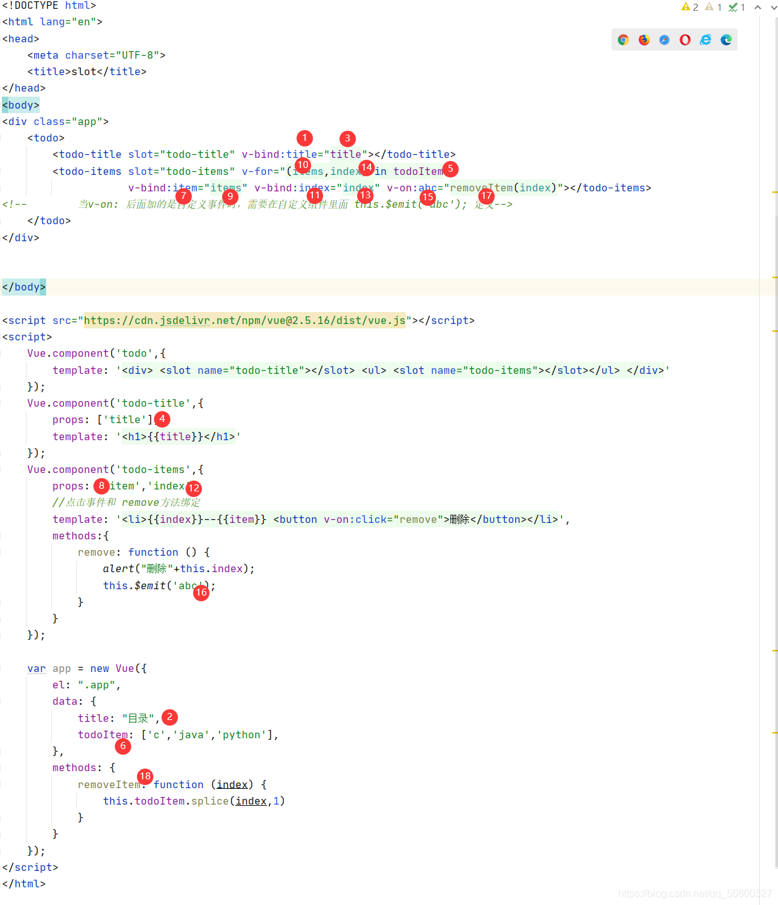Viewport: 778px width, 905px height.
Task: Click the green typo checkmark indicator
Action: coord(737,7)
